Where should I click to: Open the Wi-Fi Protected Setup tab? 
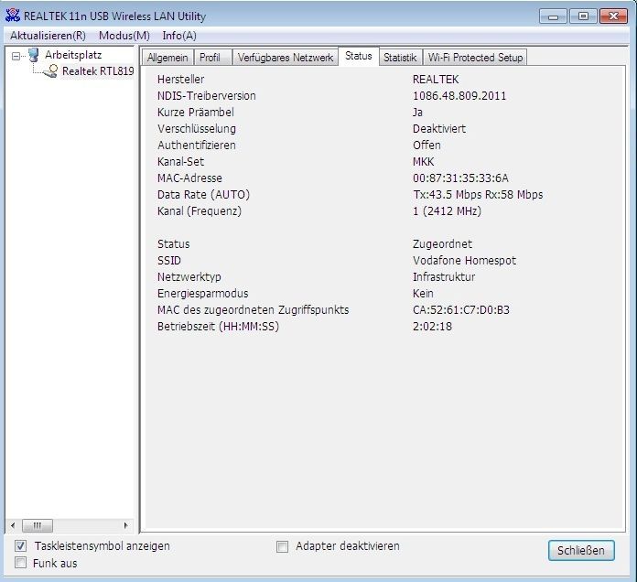[x=475, y=58]
